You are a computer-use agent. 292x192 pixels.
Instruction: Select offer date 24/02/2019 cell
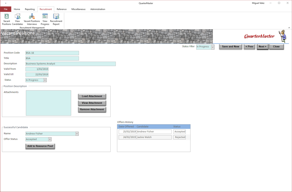pos(128,137)
